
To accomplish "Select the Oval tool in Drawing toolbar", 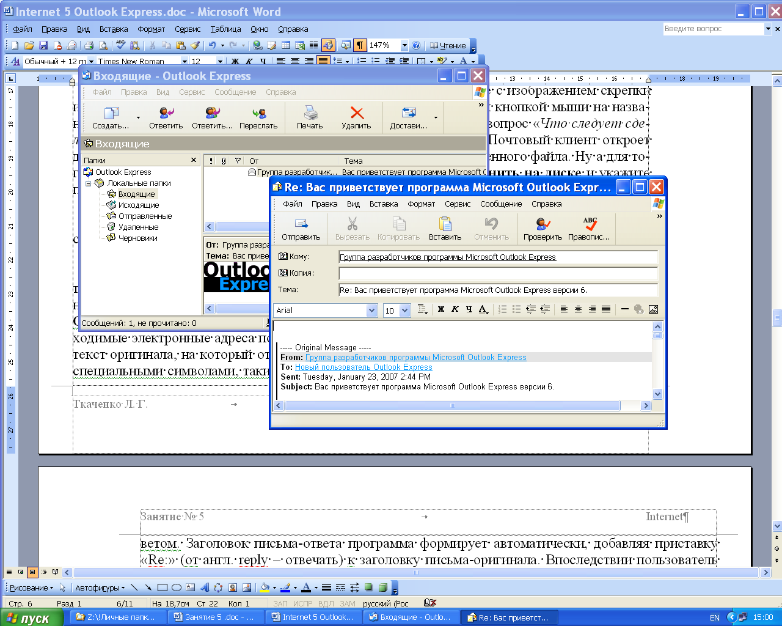I will pyautogui.click(x=176, y=587).
